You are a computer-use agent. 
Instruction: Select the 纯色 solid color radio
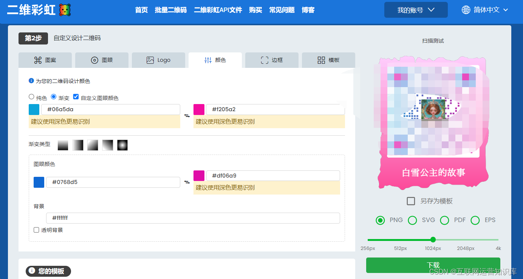(x=31, y=97)
